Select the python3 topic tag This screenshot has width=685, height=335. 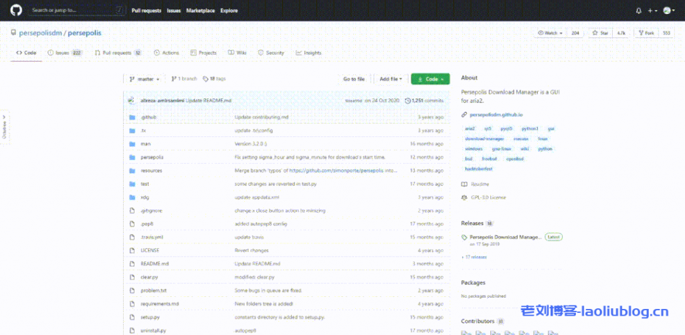click(530, 128)
